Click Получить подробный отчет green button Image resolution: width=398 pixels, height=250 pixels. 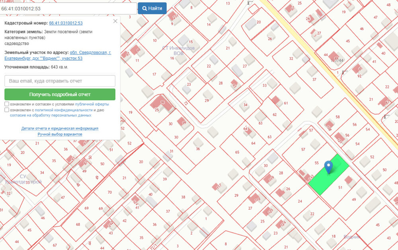[60, 94]
